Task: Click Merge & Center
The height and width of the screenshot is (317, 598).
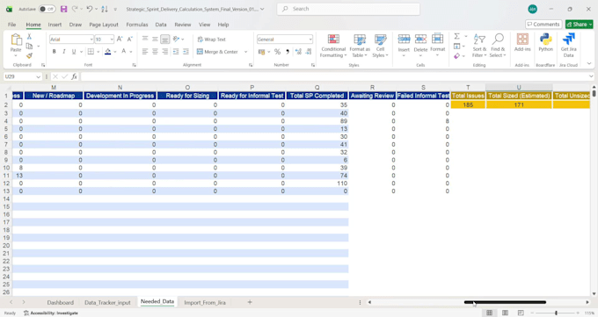Action: click(217, 52)
